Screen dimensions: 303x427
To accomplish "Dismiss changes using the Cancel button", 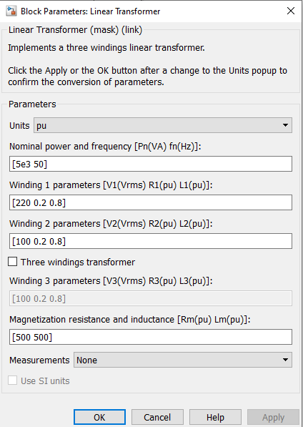I will click(157, 417).
